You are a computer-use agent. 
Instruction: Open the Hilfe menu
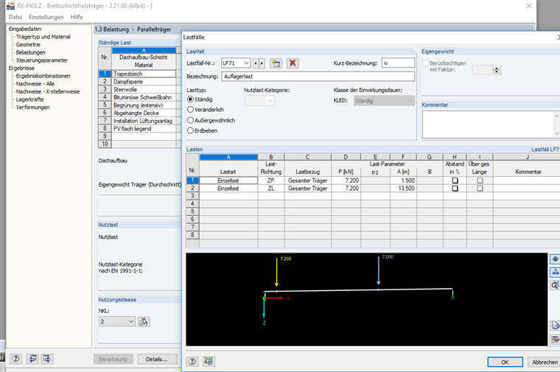[77, 17]
